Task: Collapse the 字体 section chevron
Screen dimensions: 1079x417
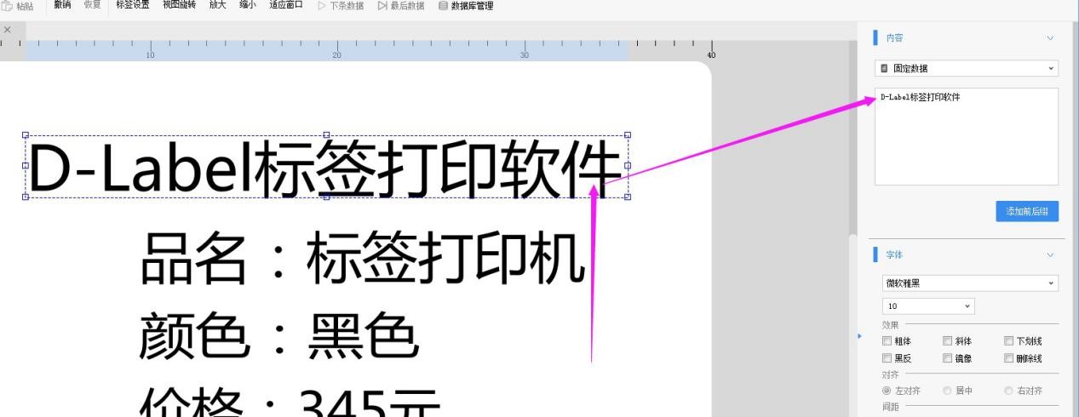Action: [x=1050, y=254]
